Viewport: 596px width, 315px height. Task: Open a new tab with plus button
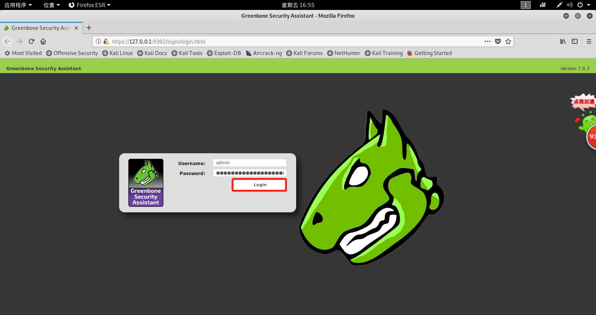pyautogui.click(x=89, y=28)
